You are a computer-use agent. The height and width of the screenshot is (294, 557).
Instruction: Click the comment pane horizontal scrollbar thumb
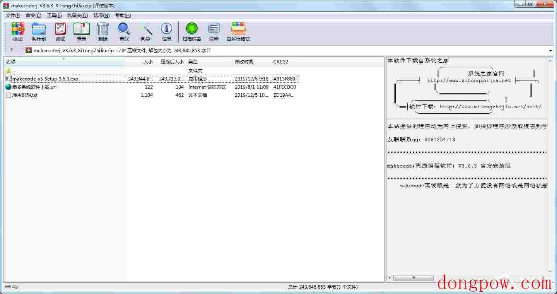point(413,278)
